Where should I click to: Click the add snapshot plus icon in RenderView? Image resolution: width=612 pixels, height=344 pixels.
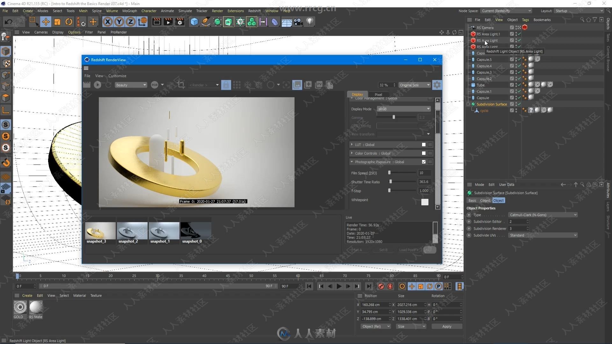pos(308,85)
